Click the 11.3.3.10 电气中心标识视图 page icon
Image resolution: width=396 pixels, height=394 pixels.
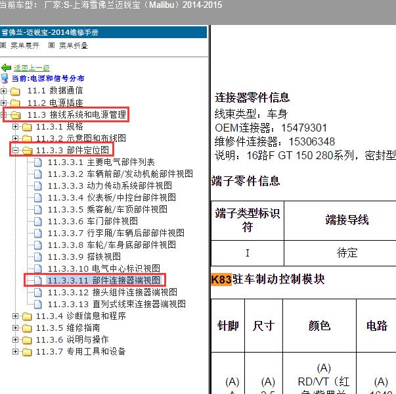(x=38, y=268)
